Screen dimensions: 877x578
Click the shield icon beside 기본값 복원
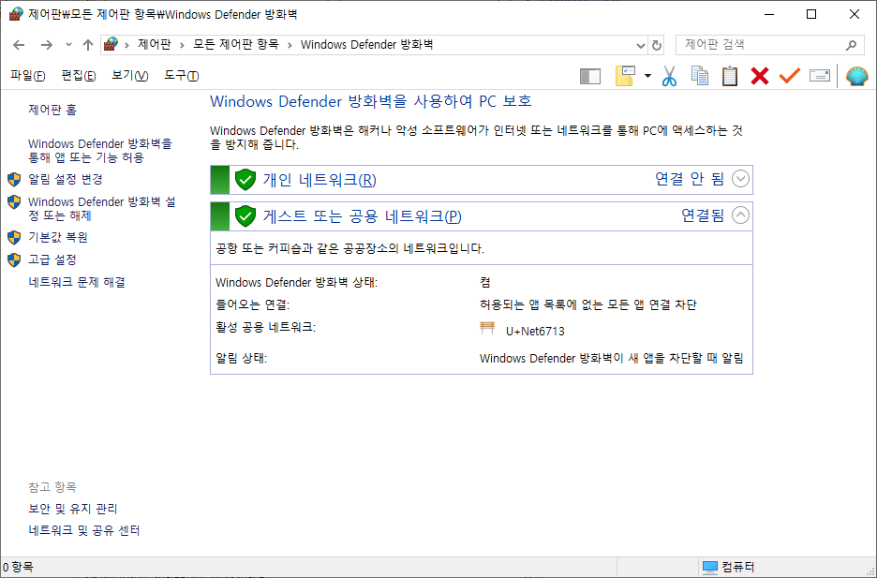point(14,238)
